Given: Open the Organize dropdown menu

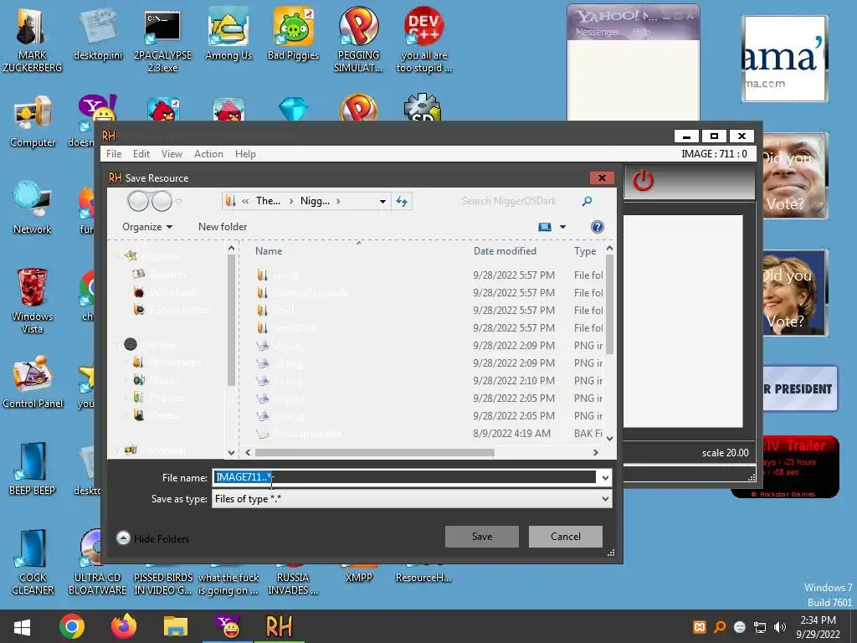Looking at the screenshot, I should 147,227.
